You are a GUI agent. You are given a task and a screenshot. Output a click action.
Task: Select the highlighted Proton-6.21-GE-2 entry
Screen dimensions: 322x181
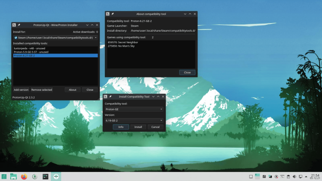[x=55, y=56]
